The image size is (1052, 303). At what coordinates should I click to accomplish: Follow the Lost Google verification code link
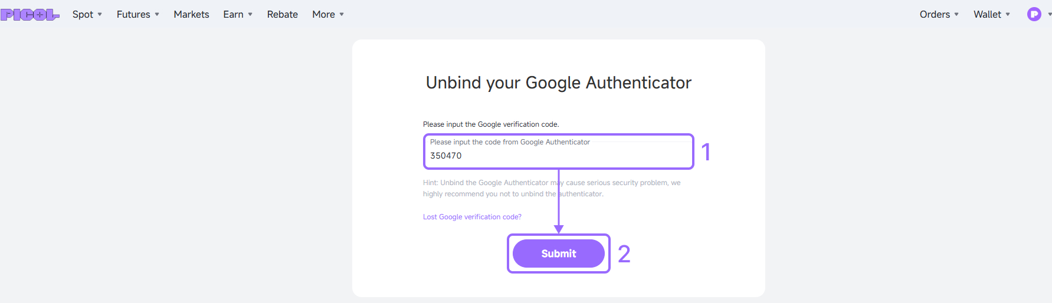click(x=472, y=217)
